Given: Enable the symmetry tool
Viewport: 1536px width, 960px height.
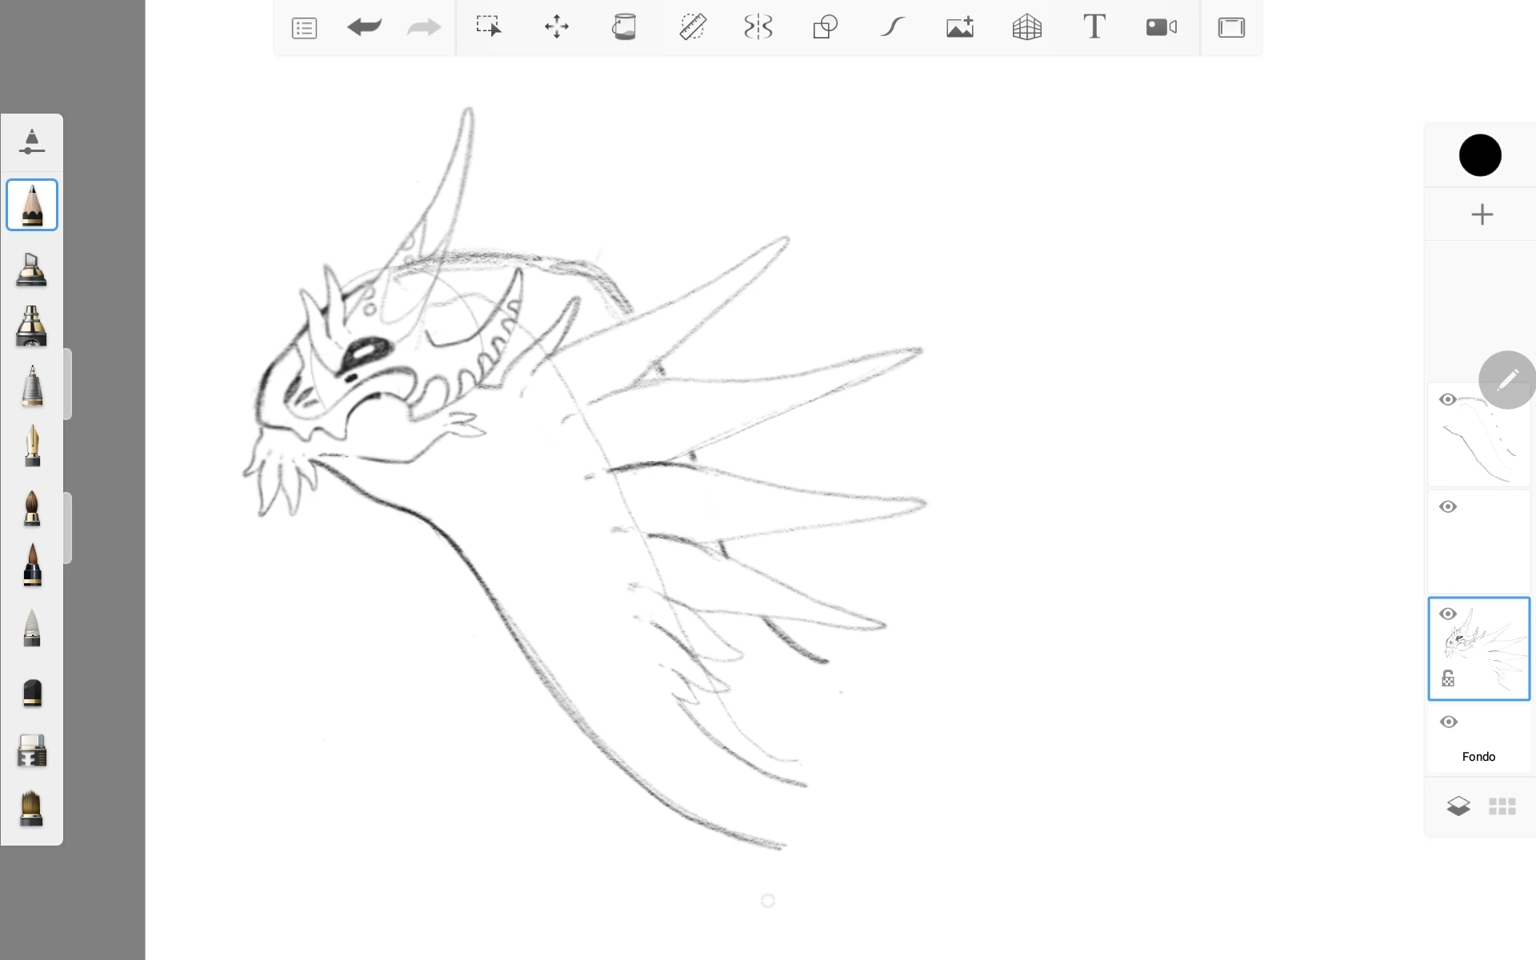Looking at the screenshot, I should (758, 27).
